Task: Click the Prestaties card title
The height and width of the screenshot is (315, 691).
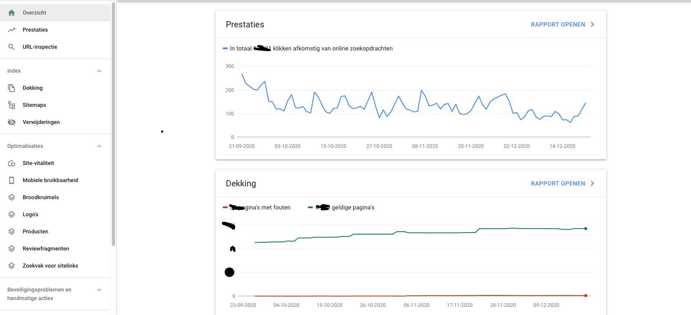Action: (245, 25)
